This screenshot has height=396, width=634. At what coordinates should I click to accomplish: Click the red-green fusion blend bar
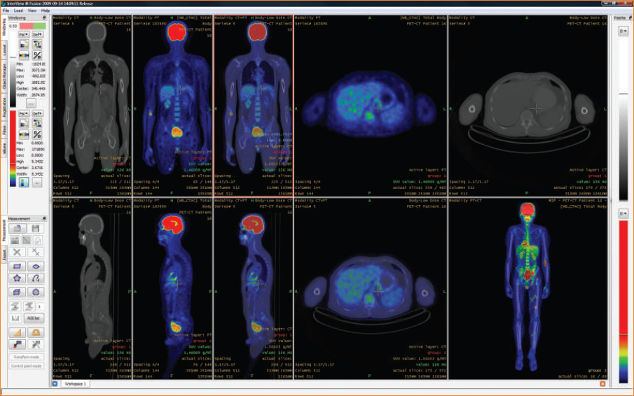pos(33,26)
